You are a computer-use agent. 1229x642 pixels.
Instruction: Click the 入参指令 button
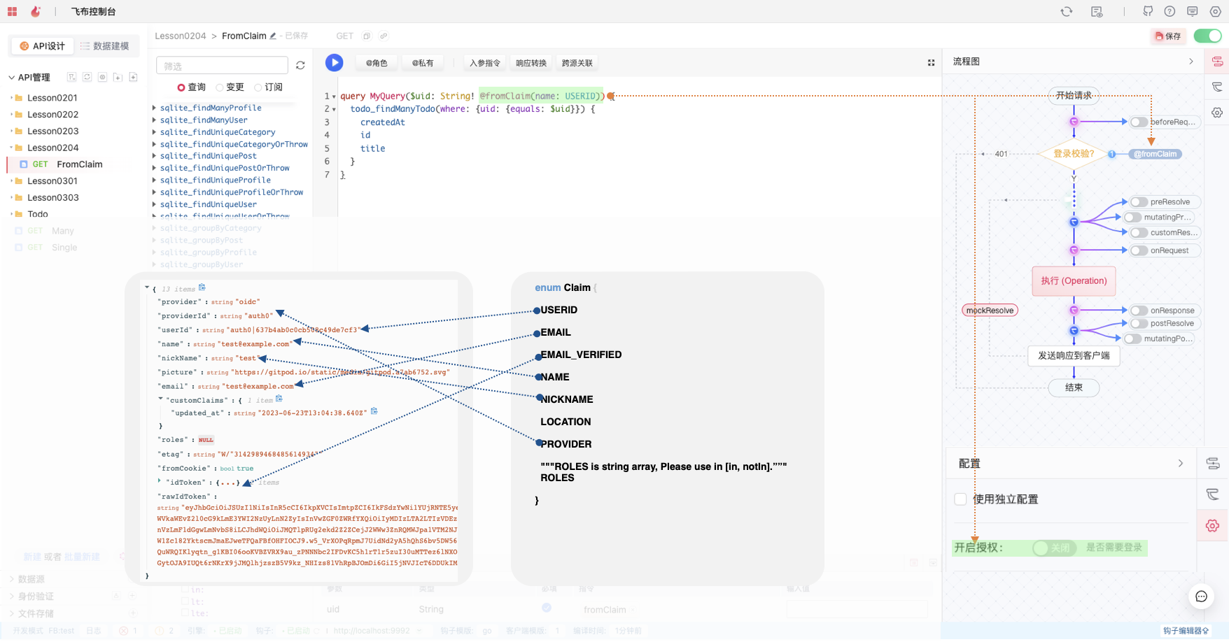(485, 63)
